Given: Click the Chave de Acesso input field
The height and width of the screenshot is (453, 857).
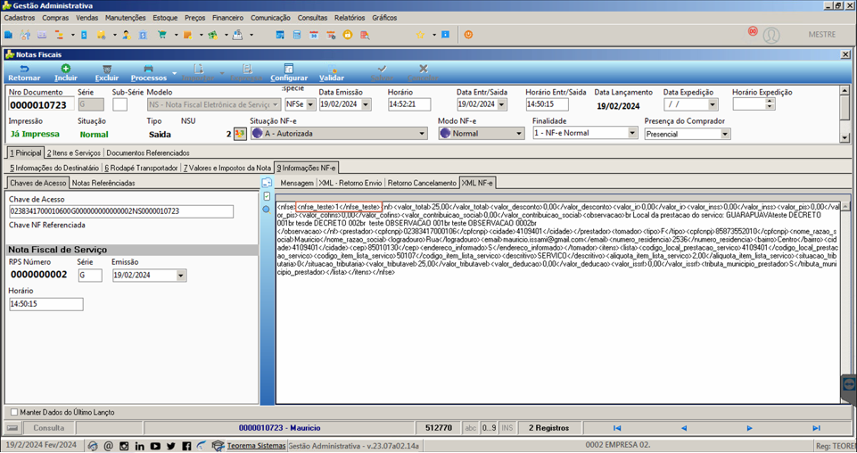Looking at the screenshot, I should 121,211.
